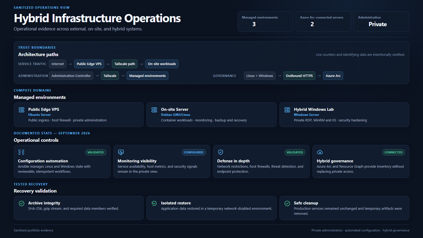
Task: Click the VALIDATED badge on Configuration automation
Action: tap(96, 152)
